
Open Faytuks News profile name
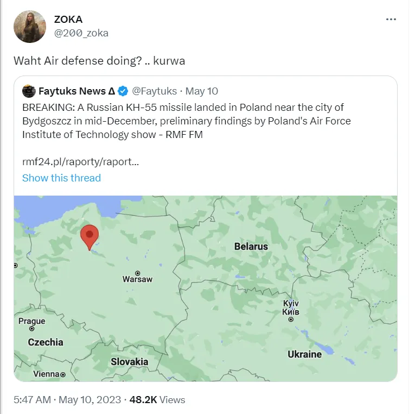coord(76,91)
